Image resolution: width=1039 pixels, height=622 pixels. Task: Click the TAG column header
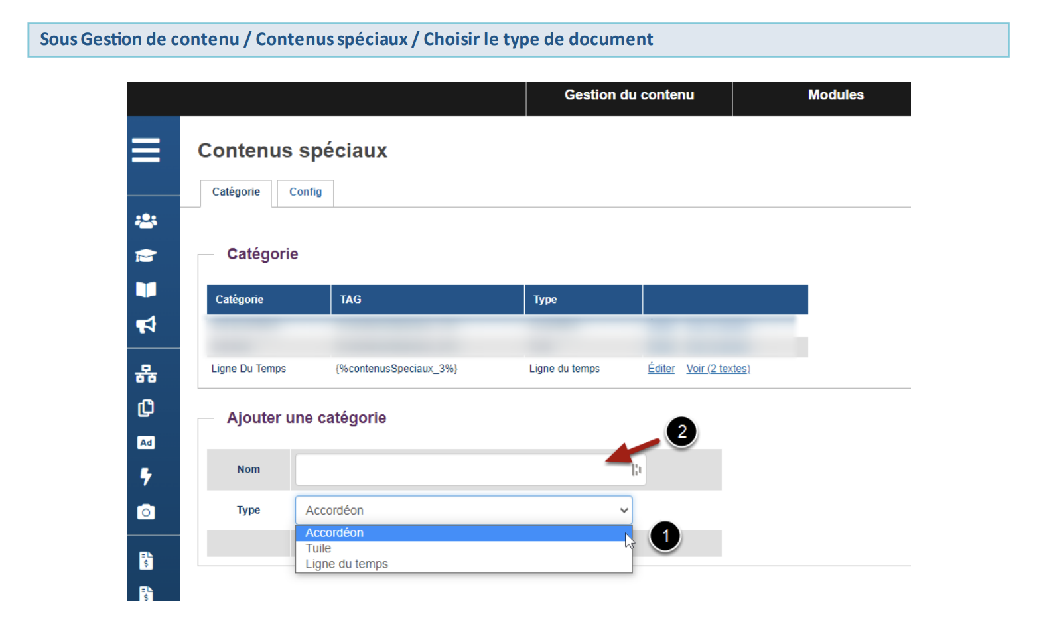[428, 300]
